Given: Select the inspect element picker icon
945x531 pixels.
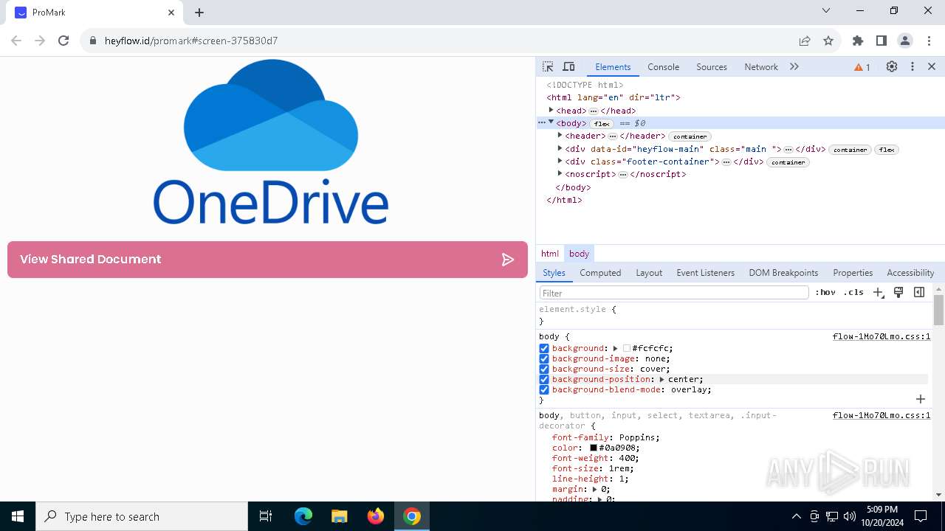Looking at the screenshot, I should (x=548, y=66).
